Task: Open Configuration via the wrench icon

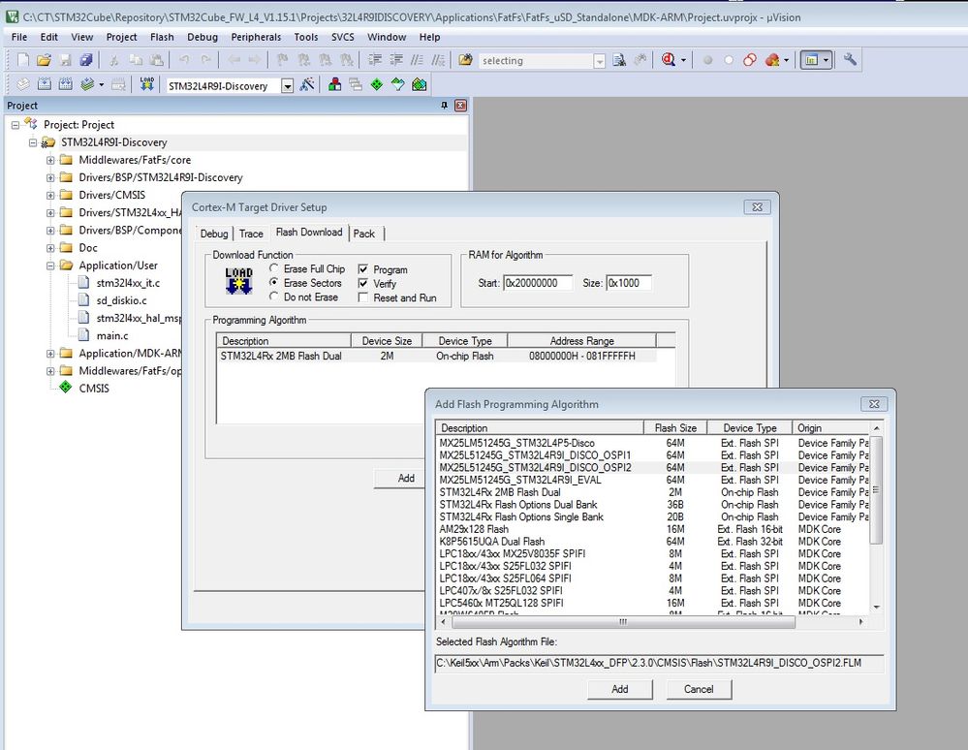Action: point(851,60)
